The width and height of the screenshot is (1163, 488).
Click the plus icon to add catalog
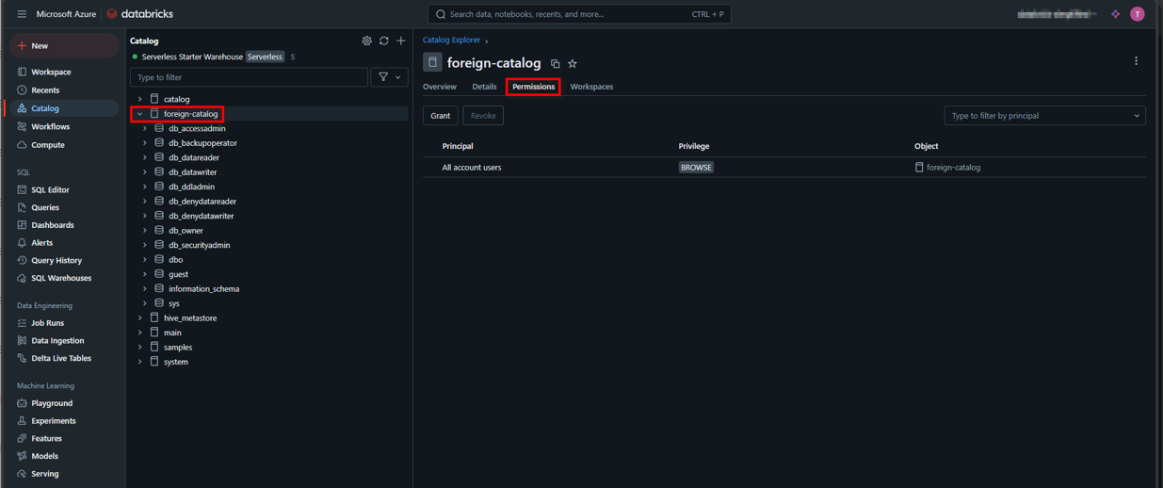point(401,41)
